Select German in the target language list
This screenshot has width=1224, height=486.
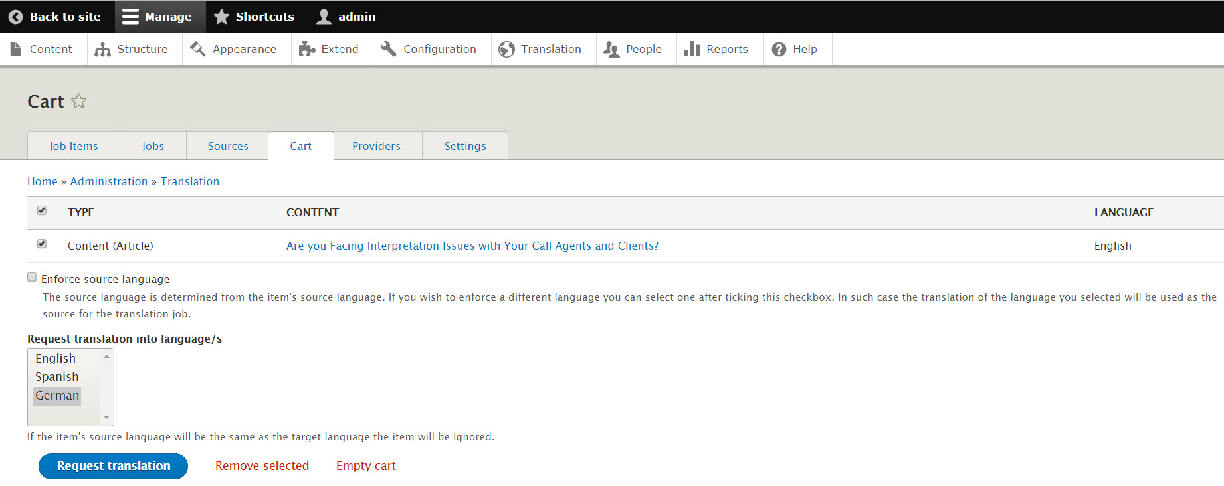pyautogui.click(x=57, y=396)
